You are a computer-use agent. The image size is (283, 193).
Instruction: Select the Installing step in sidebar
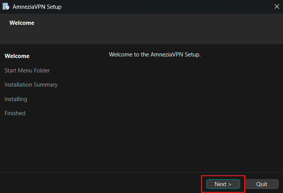point(16,99)
